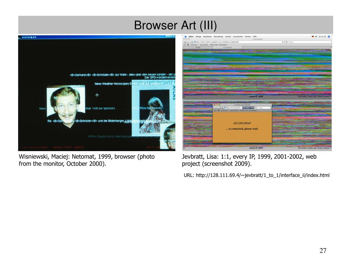Click the man's portrait photo in Netomat
Screen dimensions: 357x268
click(x=66, y=107)
